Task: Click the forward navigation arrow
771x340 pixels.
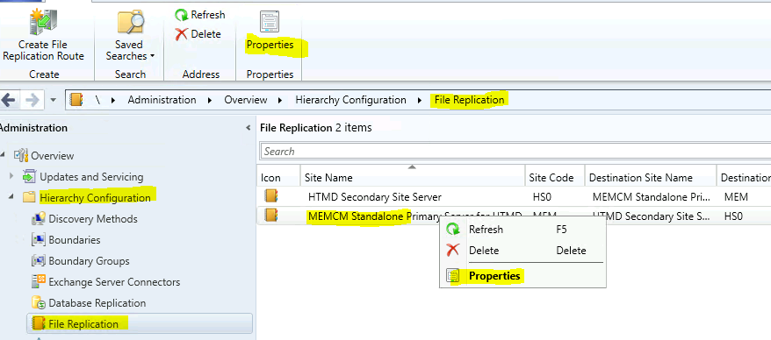Action: coord(32,101)
